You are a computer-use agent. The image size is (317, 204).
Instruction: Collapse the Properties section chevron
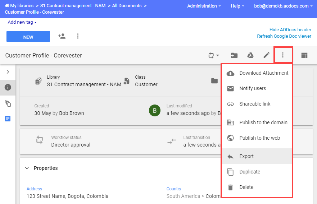[27, 168]
